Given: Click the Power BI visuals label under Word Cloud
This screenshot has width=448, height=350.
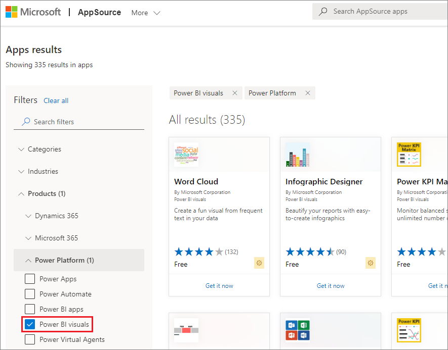Looking at the screenshot, I should [x=190, y=199].
